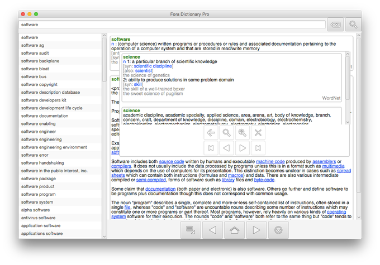Select 'software error' entry
380x265 pixels.
click(60, 155)
